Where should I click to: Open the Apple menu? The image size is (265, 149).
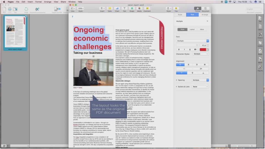tap(4, 2)
